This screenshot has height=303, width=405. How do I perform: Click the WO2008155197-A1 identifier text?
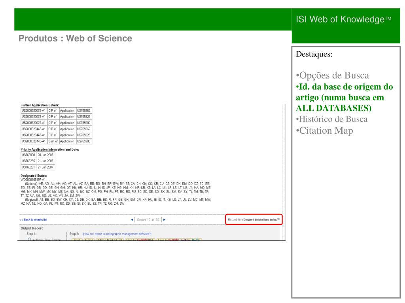pyautogui.click(x=33, y=180)
